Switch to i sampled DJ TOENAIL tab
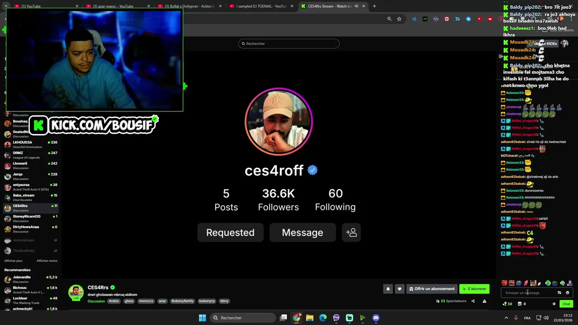Viewport: 578px width, 325px height. pos(261,6)
